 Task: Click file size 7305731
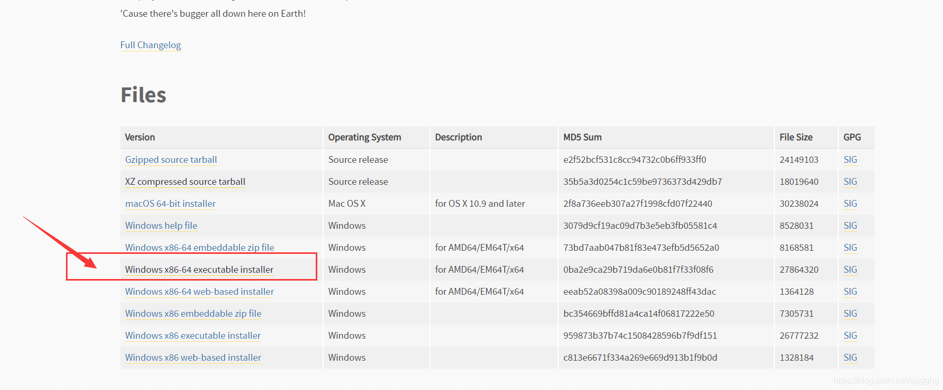click(796, 314)
